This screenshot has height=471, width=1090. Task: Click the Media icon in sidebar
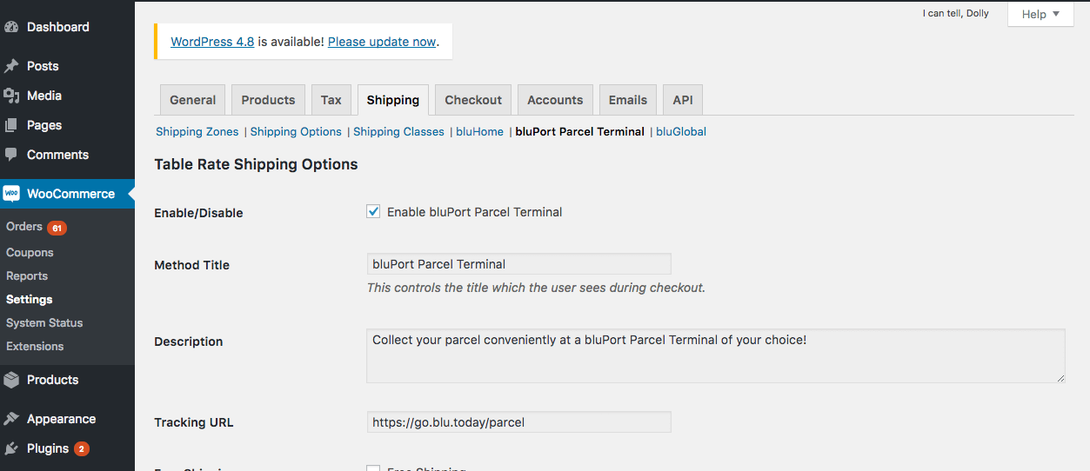point(11,96)
